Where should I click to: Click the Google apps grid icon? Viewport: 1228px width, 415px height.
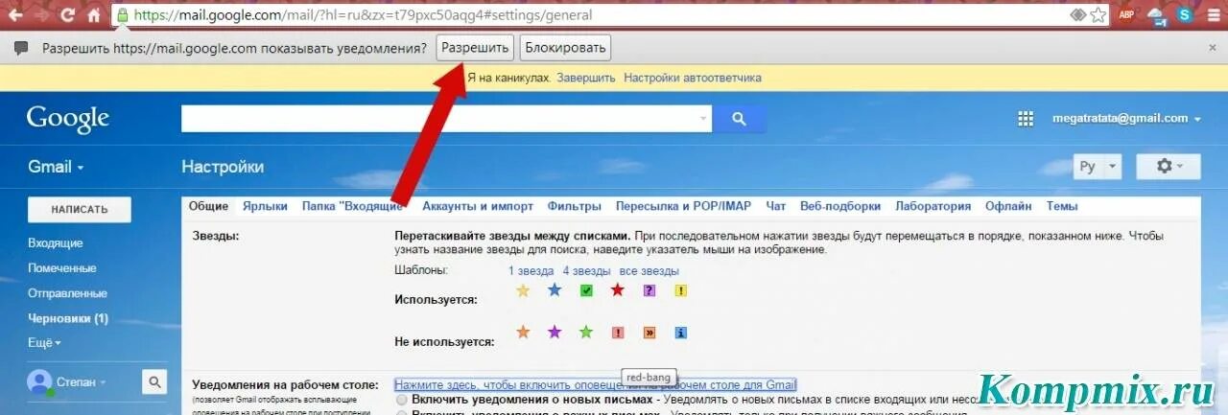click(1025, 119)
